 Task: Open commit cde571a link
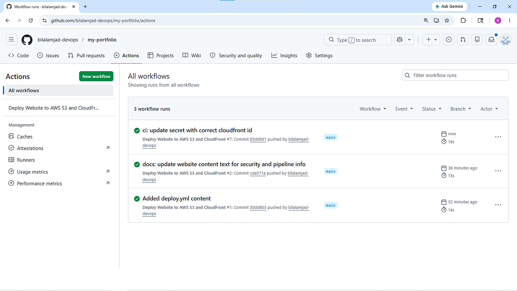[258, 173]
